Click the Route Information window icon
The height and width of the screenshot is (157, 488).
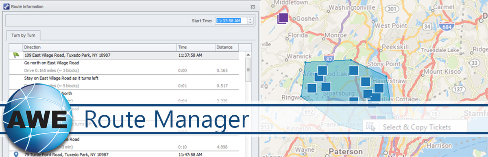pyautogui.click(x=6, y=6)
